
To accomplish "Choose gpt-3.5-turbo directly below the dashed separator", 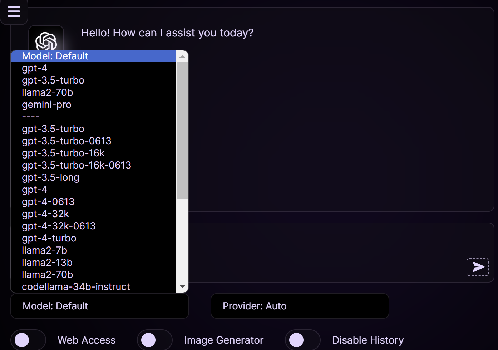I will click(x=94, y=129).
